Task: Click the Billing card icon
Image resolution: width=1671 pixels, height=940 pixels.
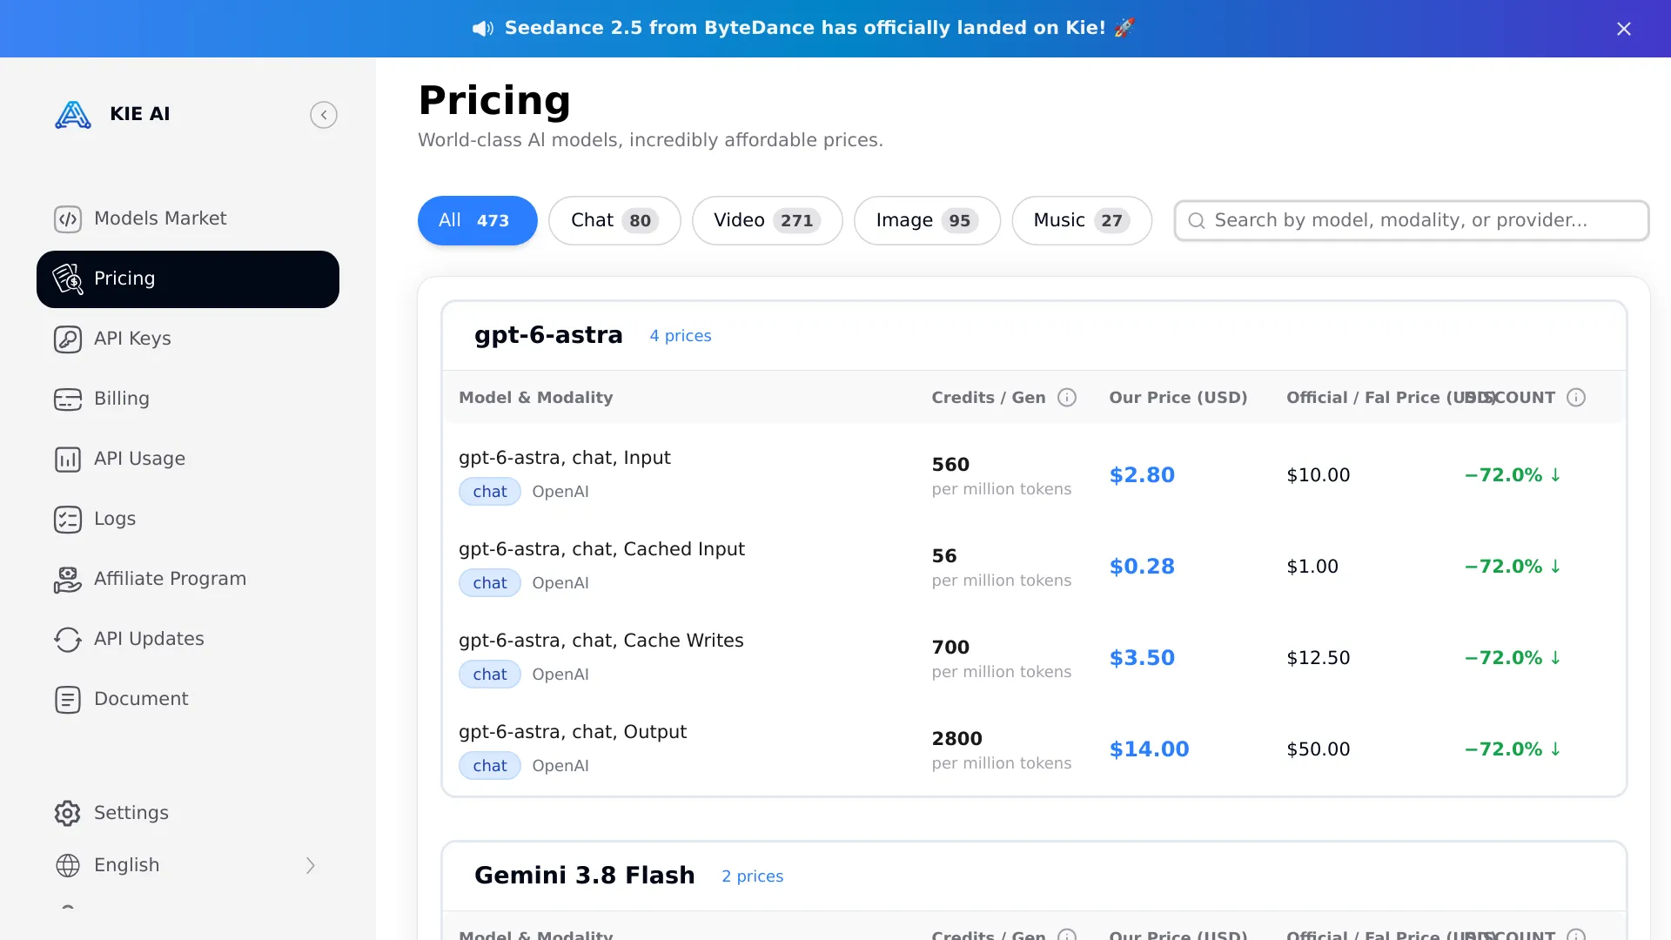Action: tap(68, 399)
